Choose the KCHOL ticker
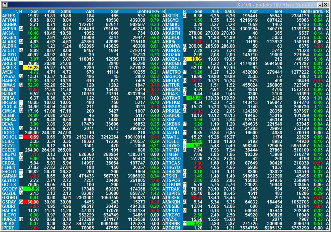Image resolution: width=331 pixels, height=232 pixels. click(x=173, y=37)
